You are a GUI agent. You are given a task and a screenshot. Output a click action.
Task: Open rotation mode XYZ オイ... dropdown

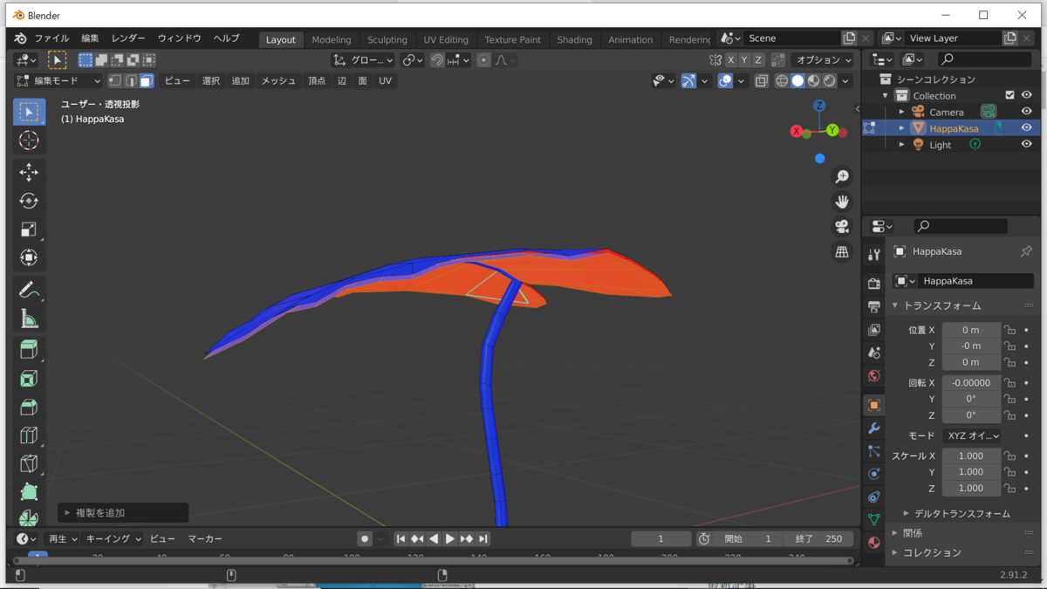[x=971, y=435]
